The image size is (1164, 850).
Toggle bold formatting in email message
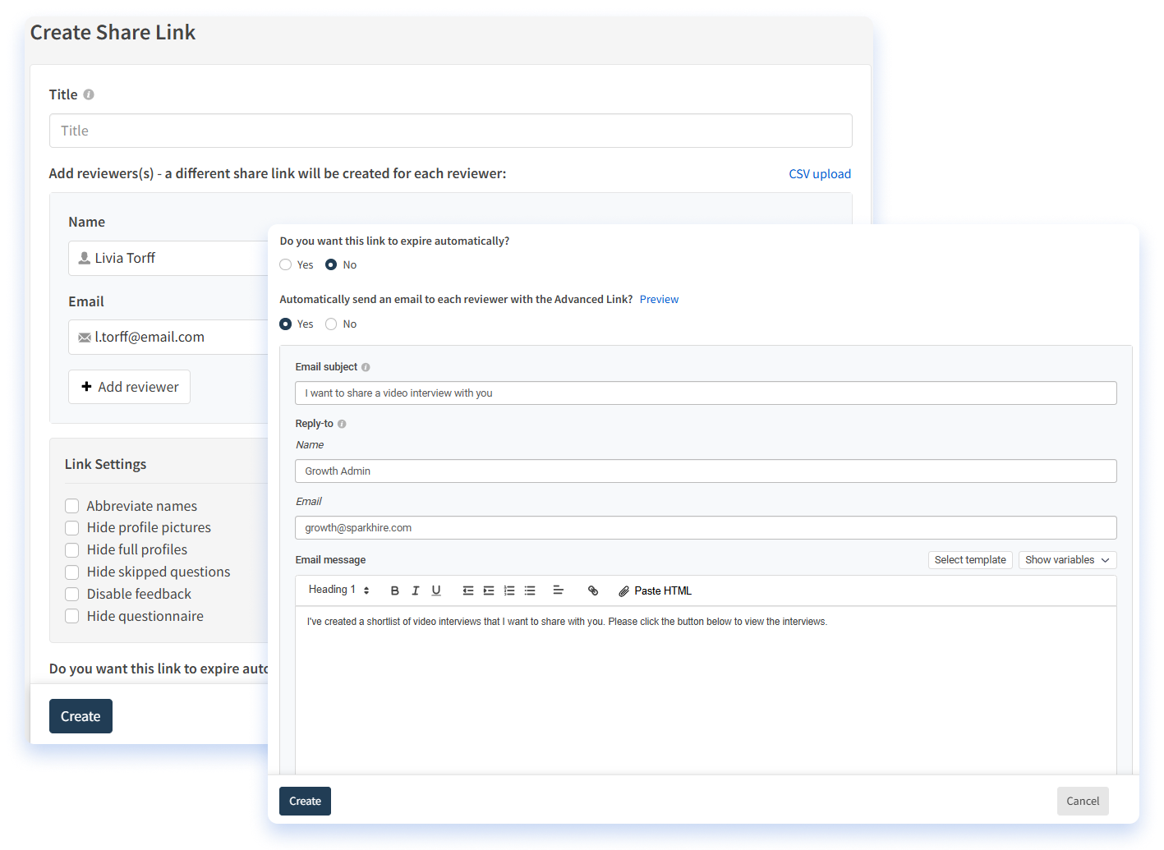394,590
